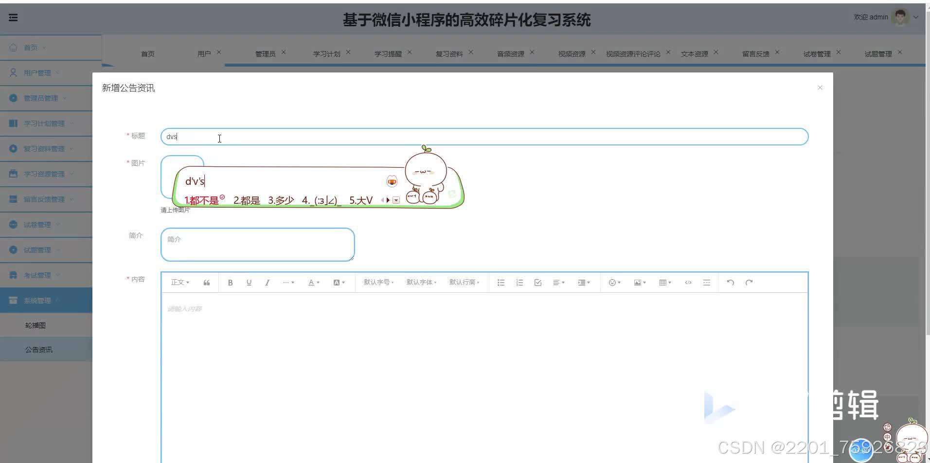Viewport: 930px width, 463px height.
Task: Open 公告资讯 submenu item
Action: coord(46,349)
